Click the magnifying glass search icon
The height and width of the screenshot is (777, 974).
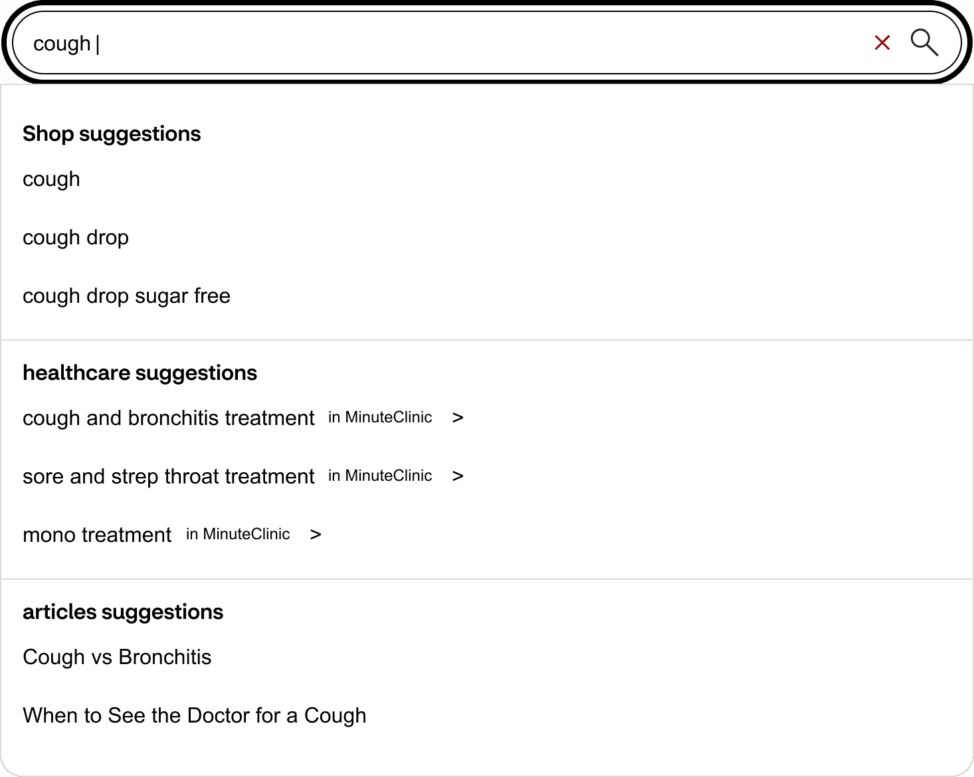[925, 43]
